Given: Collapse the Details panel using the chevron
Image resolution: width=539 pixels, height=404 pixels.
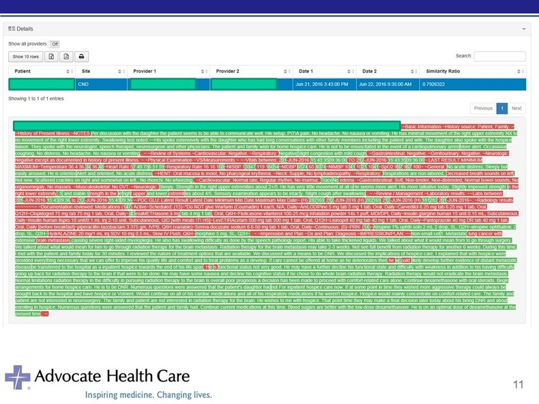Looking at the screenshot, I should 524,29.
